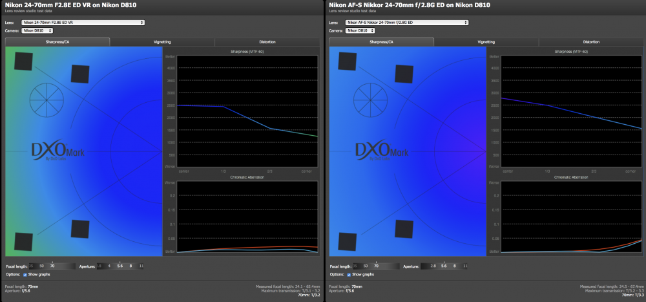The image size is (646, 302).
Task: Click the sharpness field map in AF-S f/2.8G panel
Action: tap(408, 151)
